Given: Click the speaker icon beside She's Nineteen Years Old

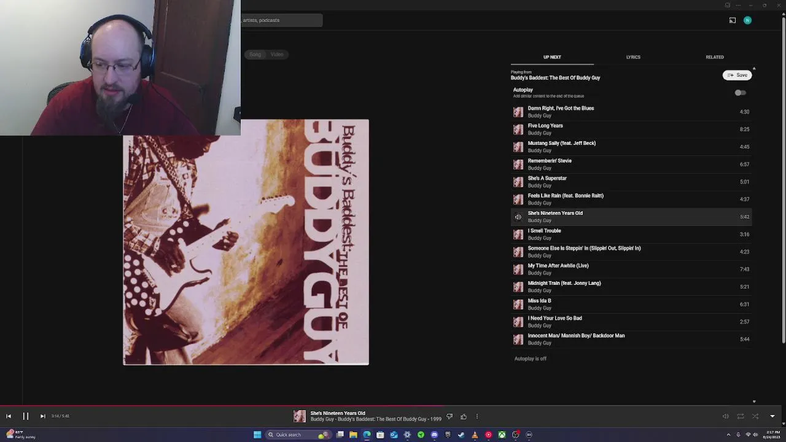Looking at the screenshot, I should point(518,217).
